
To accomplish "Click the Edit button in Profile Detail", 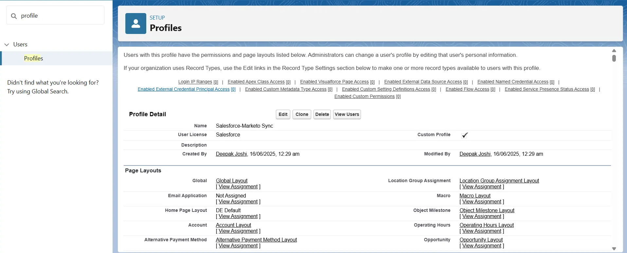I will point(283,115).
